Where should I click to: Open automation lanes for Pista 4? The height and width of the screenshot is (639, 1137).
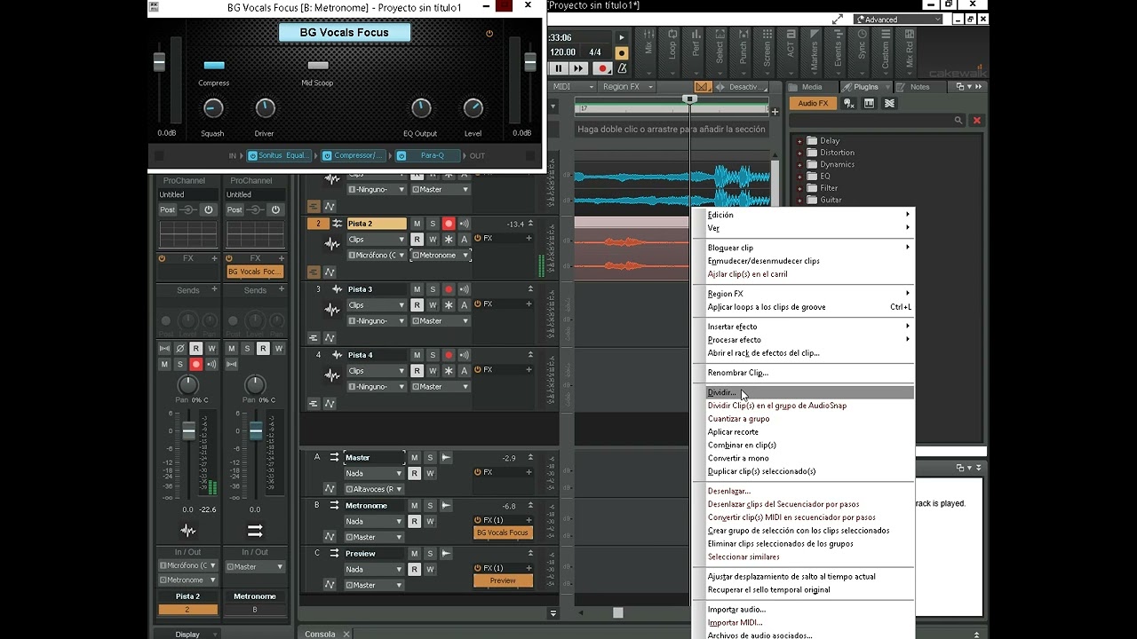[330, 404]
